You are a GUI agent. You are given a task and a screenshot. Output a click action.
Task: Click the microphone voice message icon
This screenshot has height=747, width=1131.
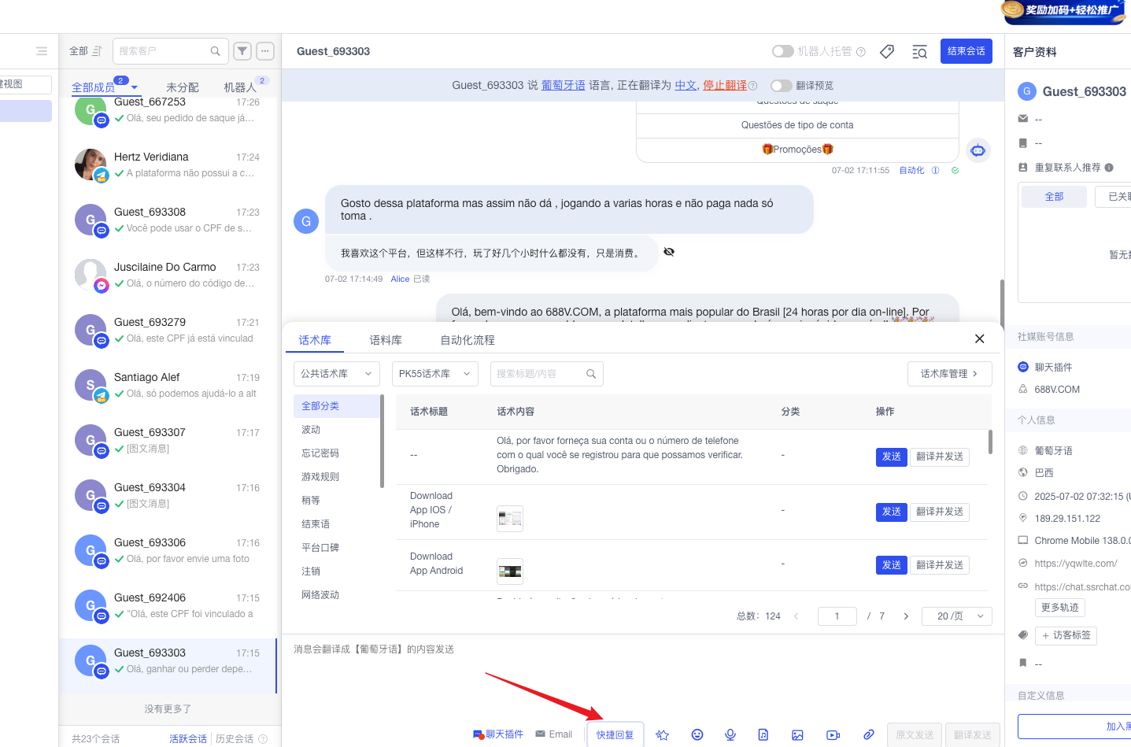coord(730,734)
